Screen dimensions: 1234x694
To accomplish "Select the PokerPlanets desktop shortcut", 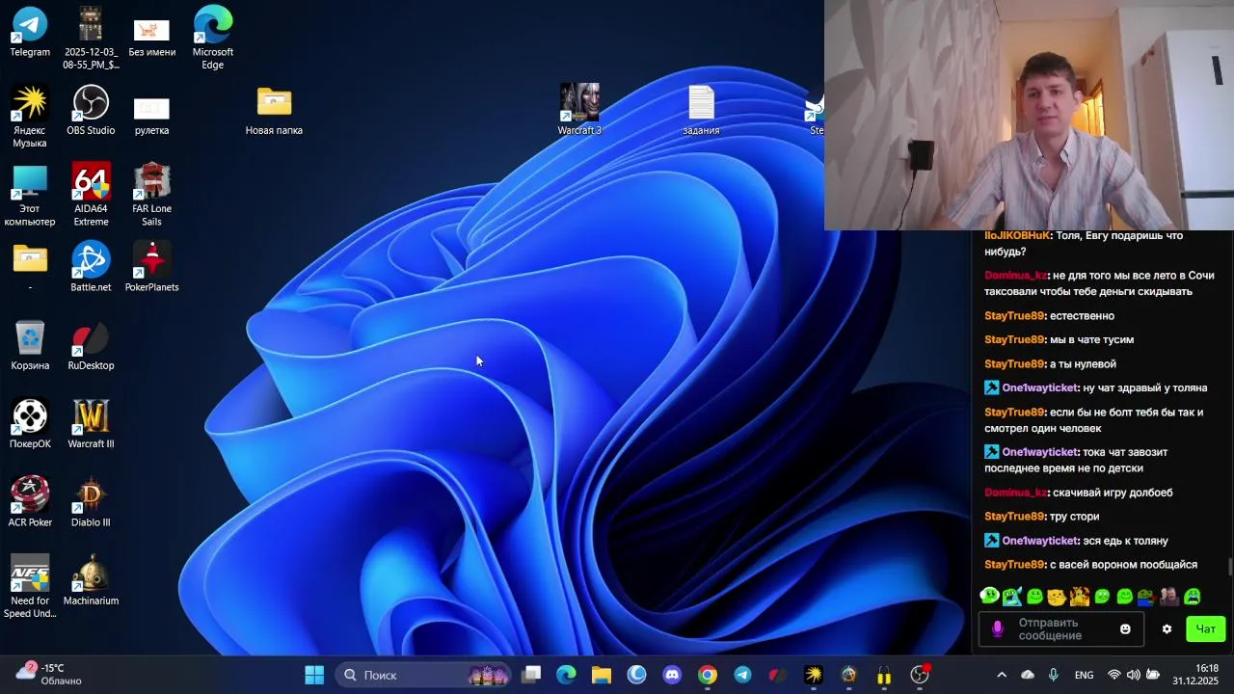I will [x=151, y=267].
